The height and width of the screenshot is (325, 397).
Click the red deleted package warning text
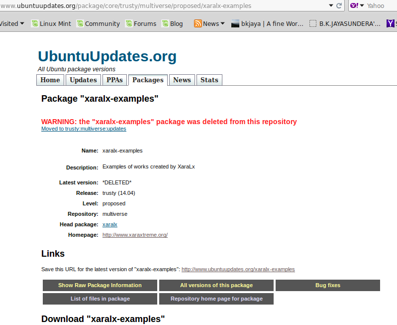(169, 122)
